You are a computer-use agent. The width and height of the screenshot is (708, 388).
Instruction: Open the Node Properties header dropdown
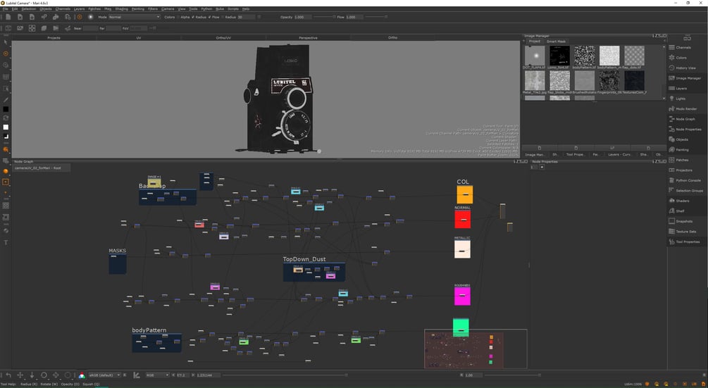[542, 167]
